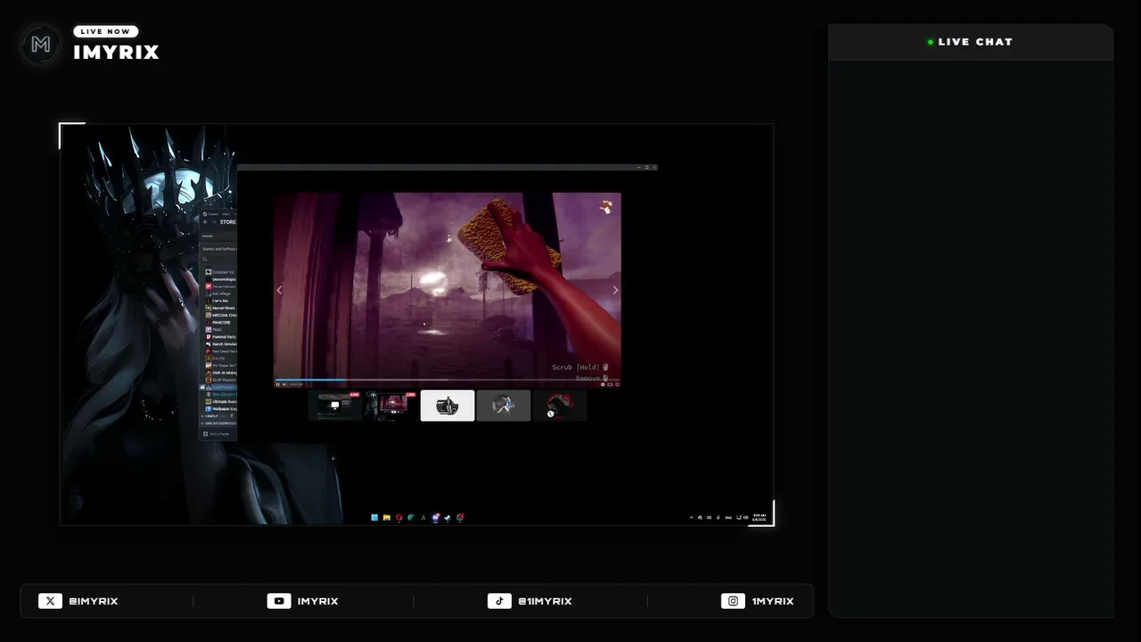Toggle fullscreen on the video player
The width and height of the screenshot is (1141, 642).
tap(617, 384)
